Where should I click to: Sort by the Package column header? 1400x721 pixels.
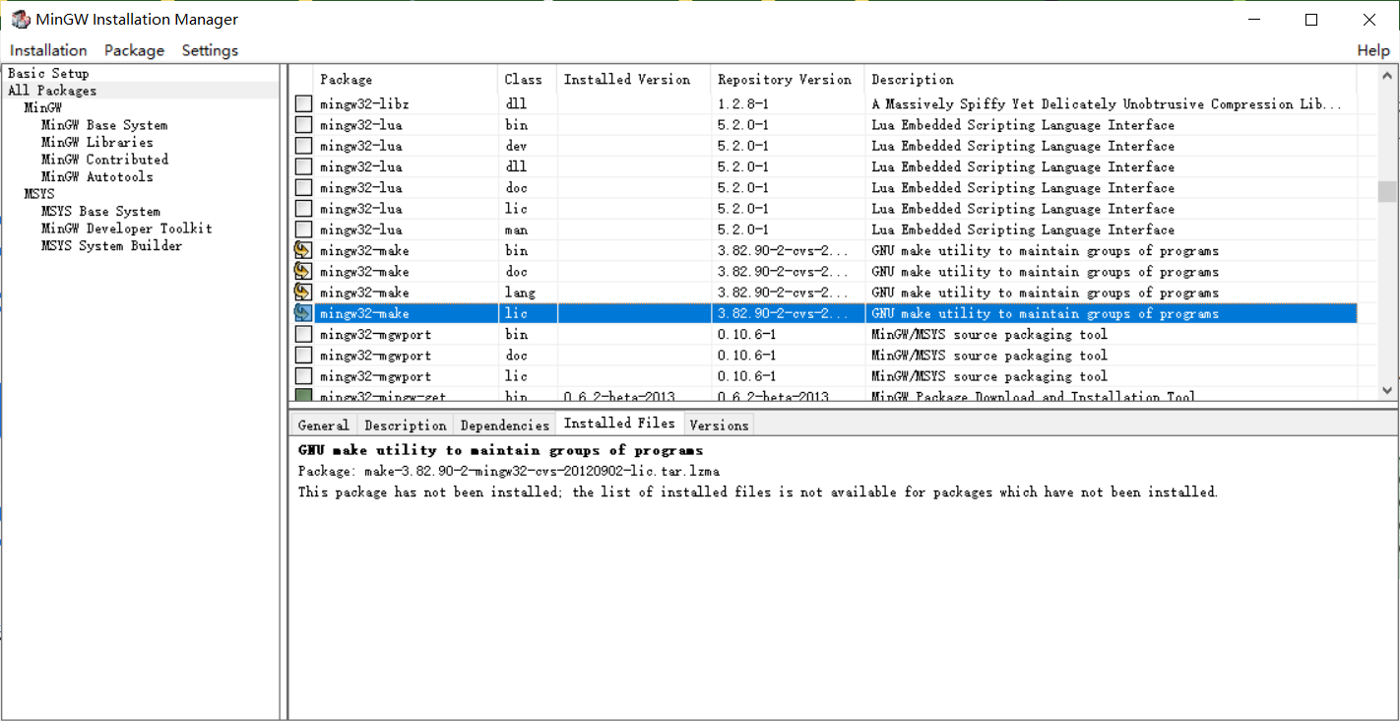(x=406, y=79)
